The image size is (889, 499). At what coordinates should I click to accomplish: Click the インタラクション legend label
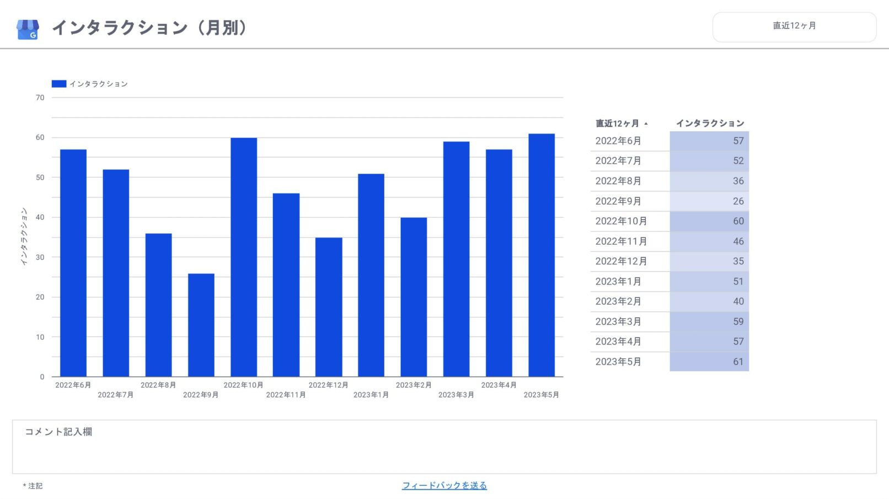(98, 84)
